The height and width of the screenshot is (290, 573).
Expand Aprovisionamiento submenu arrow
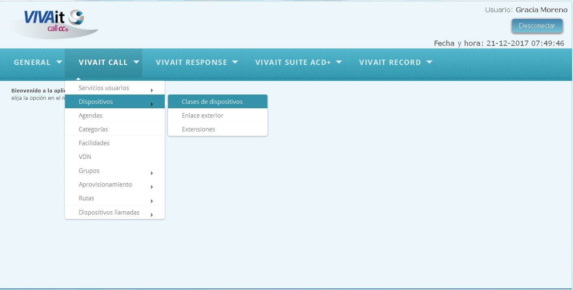[152, 187]
